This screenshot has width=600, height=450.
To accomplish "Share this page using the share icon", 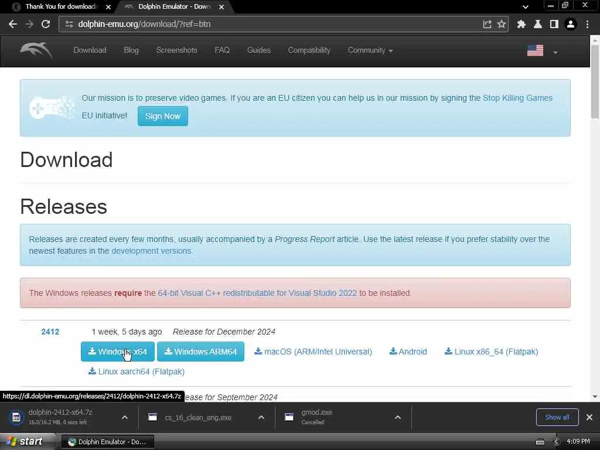I will click(x=487, y=24).
